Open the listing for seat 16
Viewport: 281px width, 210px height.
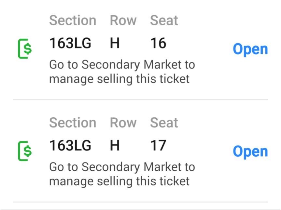pos(250,49)
